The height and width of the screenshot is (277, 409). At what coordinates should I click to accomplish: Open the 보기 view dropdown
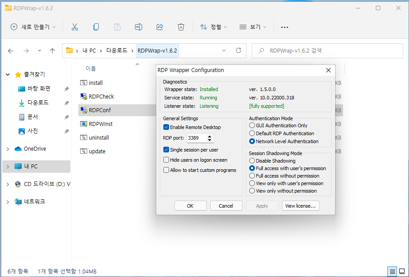click(x=252, y=27)
